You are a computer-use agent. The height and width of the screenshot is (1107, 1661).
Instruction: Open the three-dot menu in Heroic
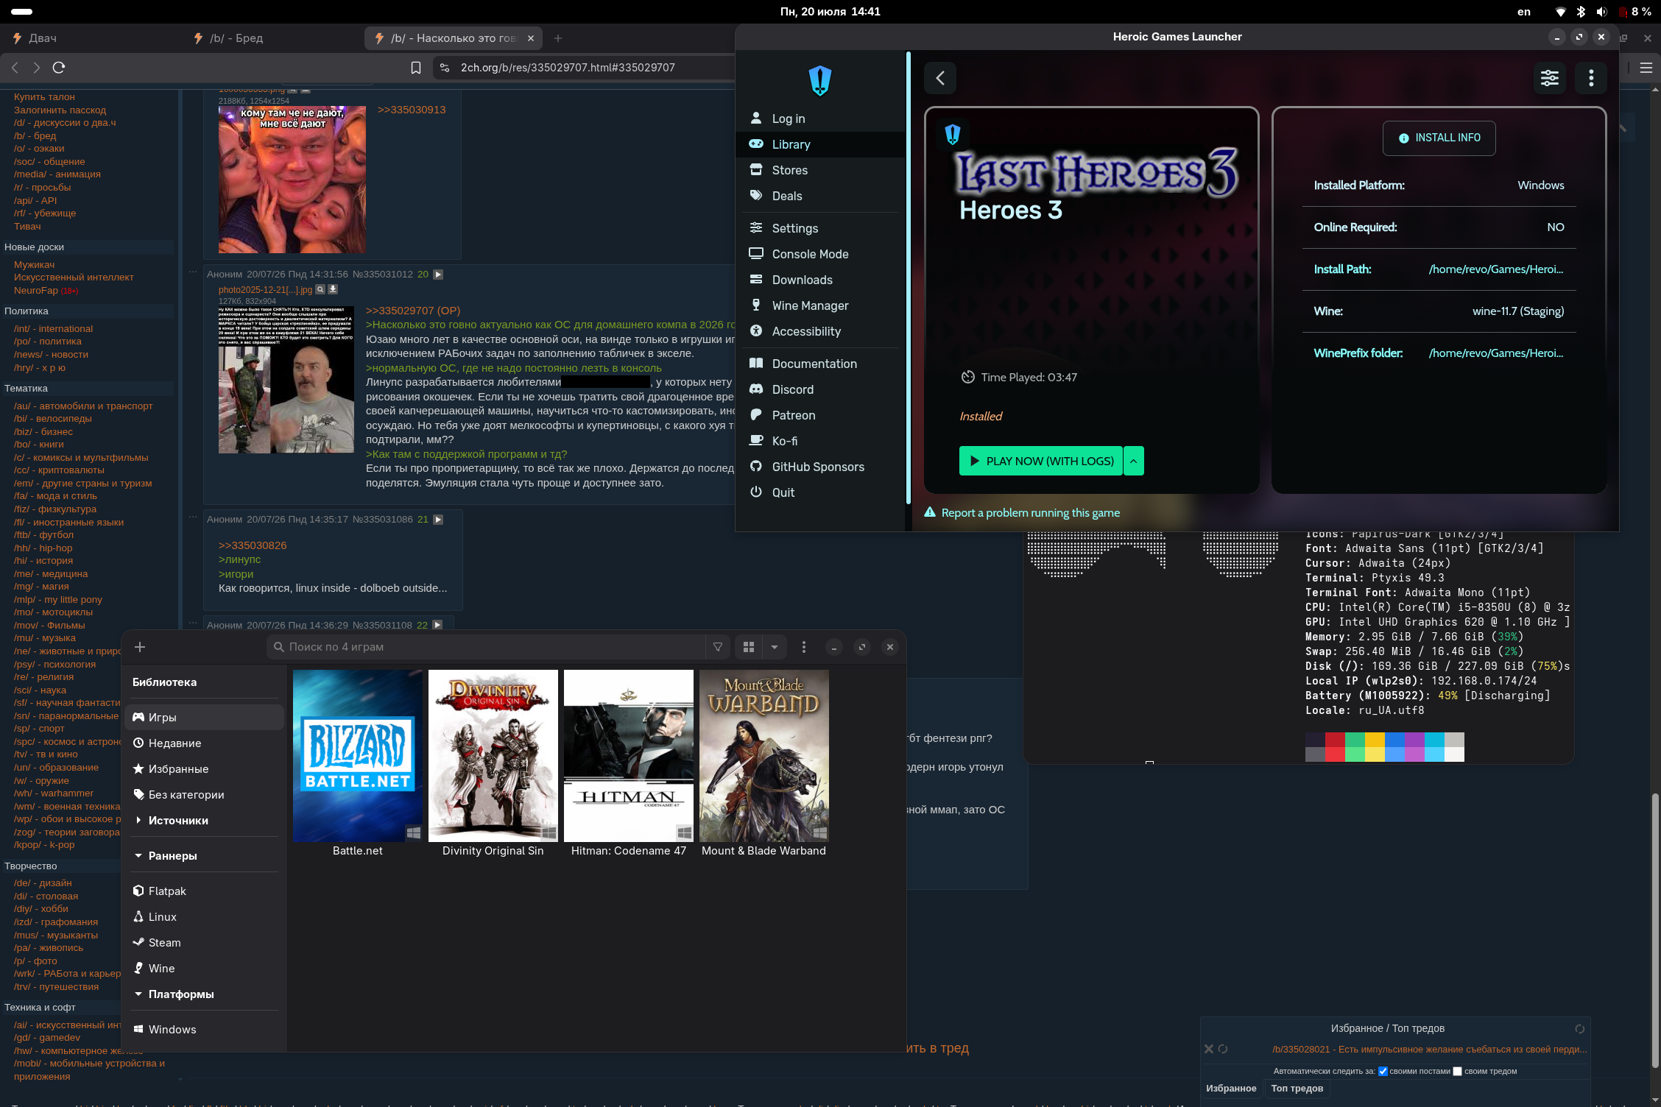tap(1591, 78)
